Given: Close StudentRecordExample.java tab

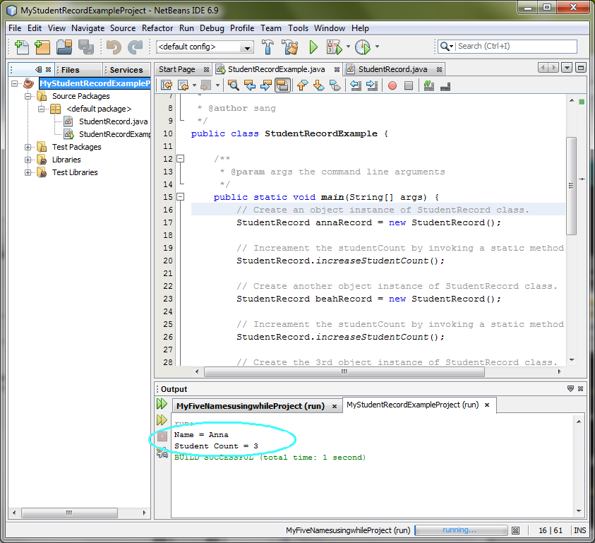Looking at the screenshot, I should pyautogui.click(x=337, y=69).
